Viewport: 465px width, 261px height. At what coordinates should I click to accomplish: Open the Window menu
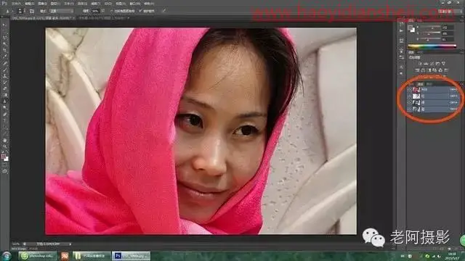point(136,4)
